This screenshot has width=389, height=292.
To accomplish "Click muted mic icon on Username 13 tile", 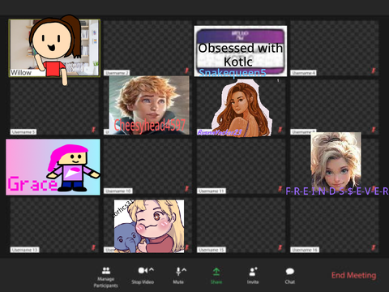I will (x=93, y=247).
